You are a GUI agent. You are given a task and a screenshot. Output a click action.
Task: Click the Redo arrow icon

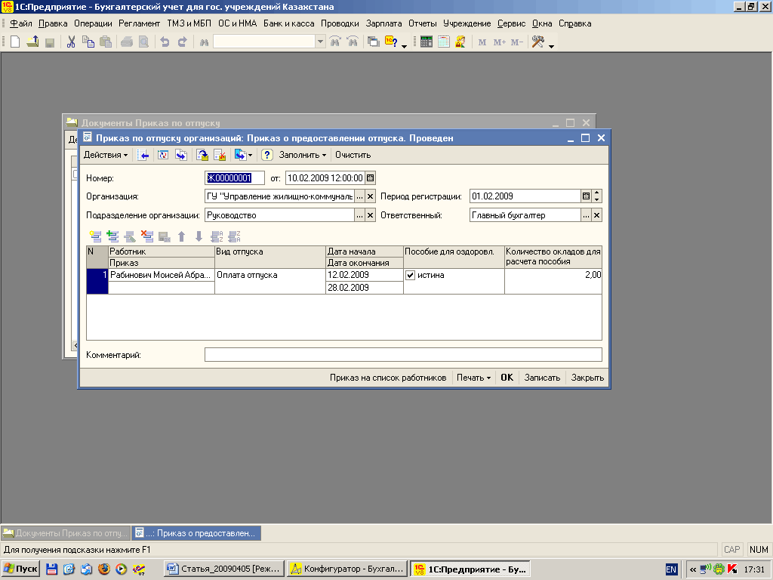click(183, 42)
